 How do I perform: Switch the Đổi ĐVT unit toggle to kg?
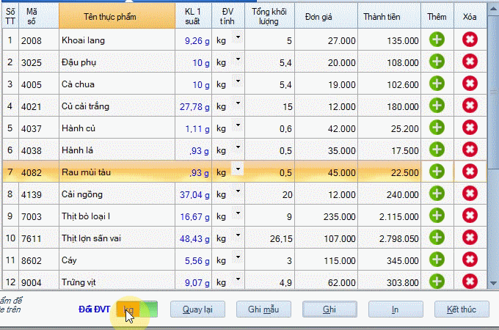point(128,309)
